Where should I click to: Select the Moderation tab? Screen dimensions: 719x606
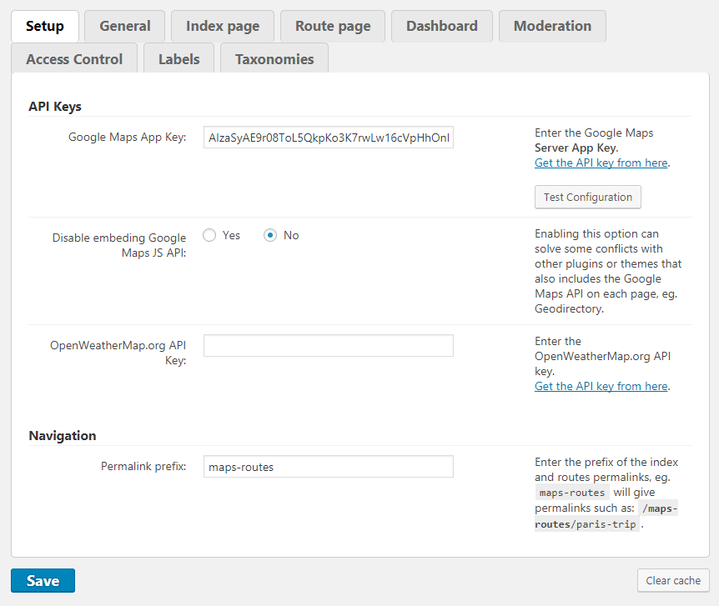552,26
